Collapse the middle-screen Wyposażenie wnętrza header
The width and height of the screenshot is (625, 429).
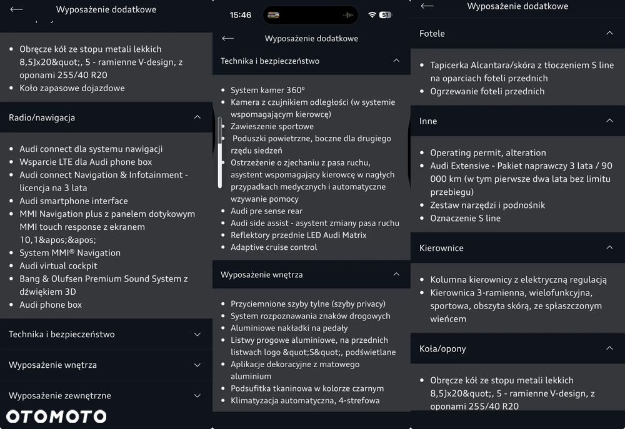tap(311, 275)
